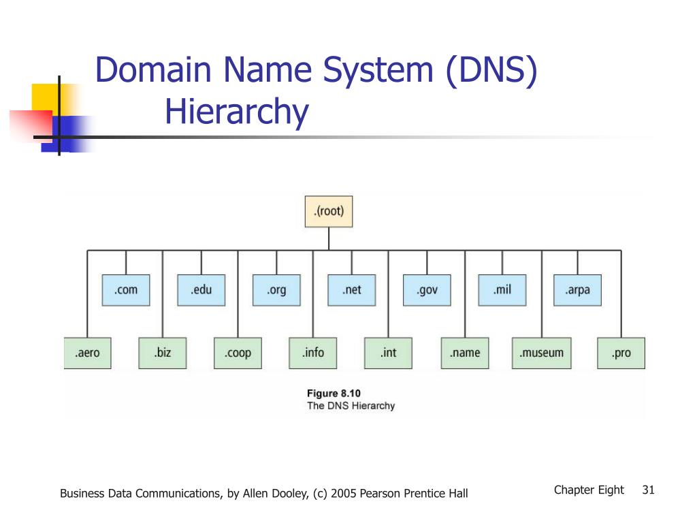Select the .name domain box

[x=465, y=353]
